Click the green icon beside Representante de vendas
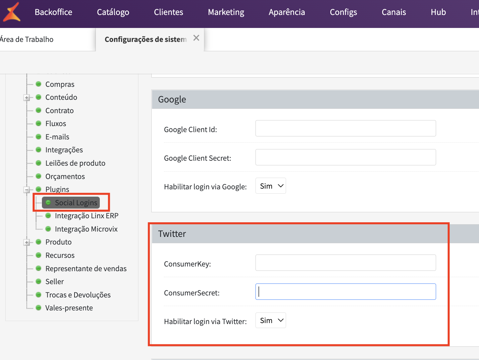Screen dimensions: 479x360 tap(39, 268)
